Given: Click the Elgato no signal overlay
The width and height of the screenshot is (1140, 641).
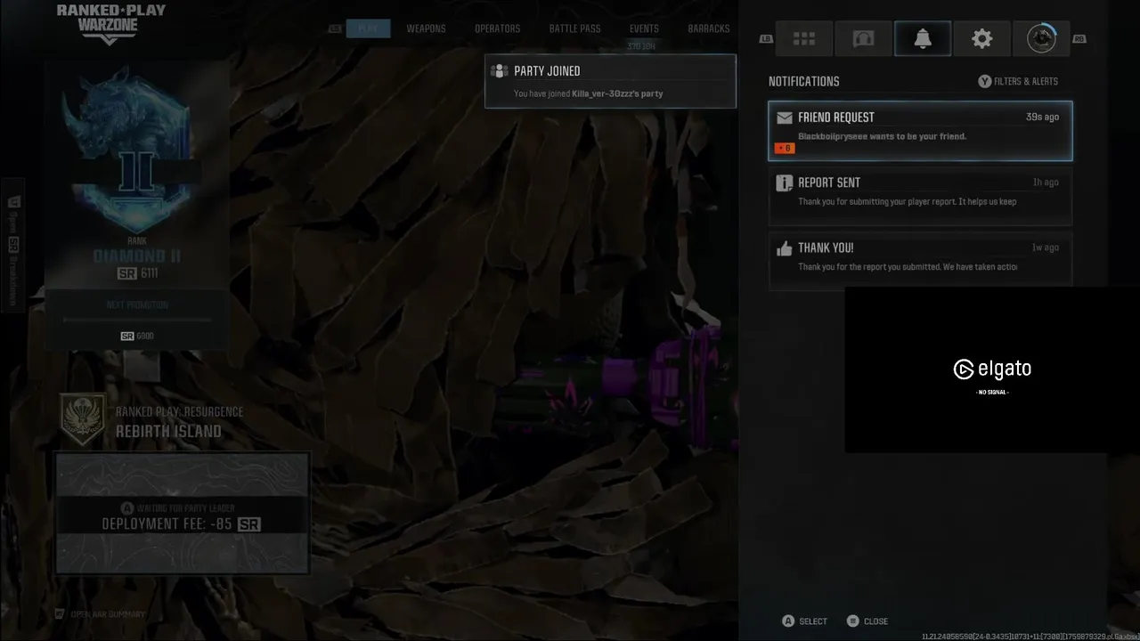Looking at the screenshot, I should [992, 369].
